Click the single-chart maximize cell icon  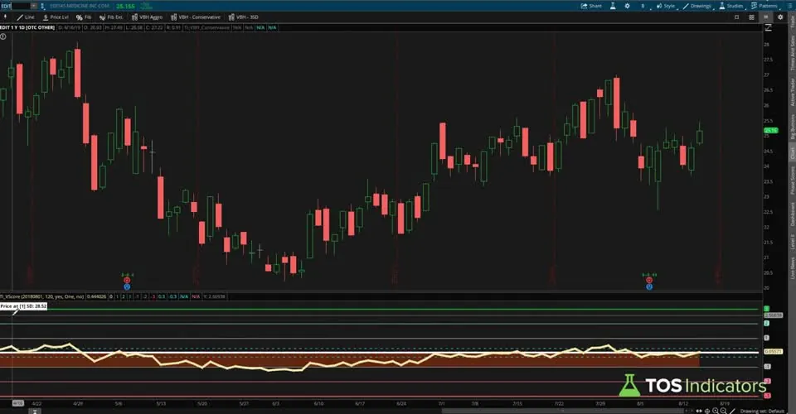pos(736,17)
